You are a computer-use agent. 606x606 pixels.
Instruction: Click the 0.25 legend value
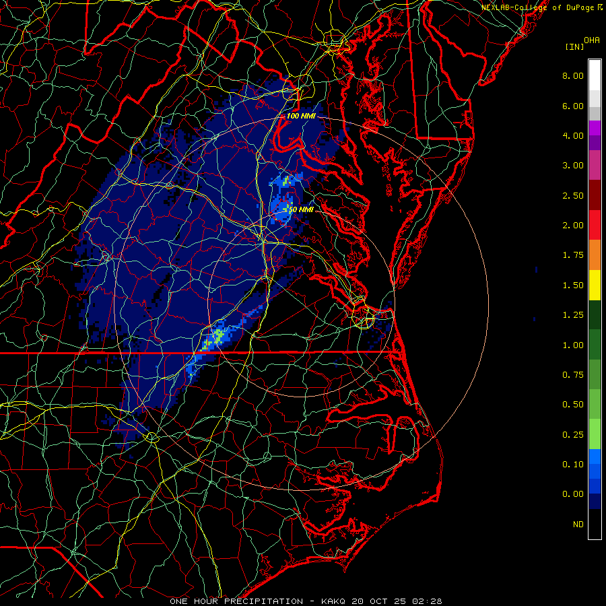pos(573,435)
